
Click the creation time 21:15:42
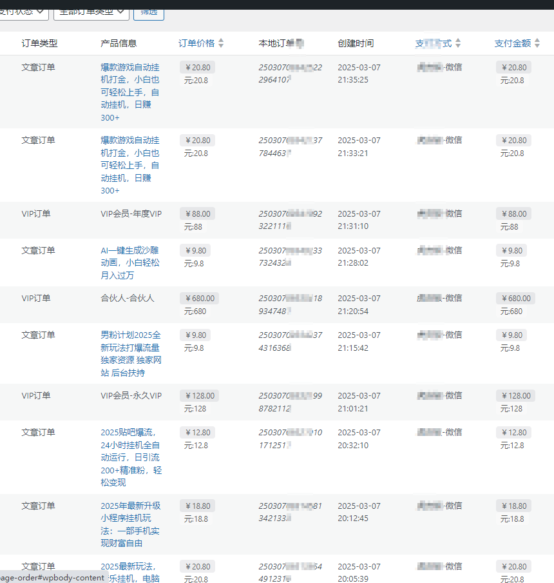coord(353,348)
